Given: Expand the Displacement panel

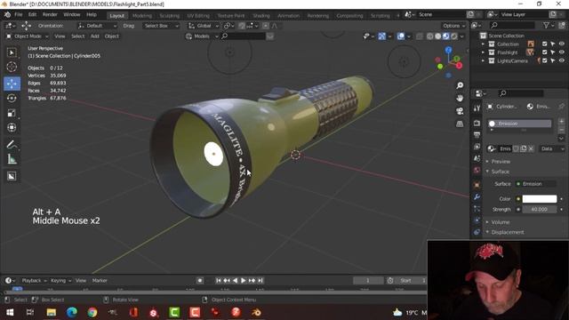Looking at the screenshot, I should [x=508, y=232].
